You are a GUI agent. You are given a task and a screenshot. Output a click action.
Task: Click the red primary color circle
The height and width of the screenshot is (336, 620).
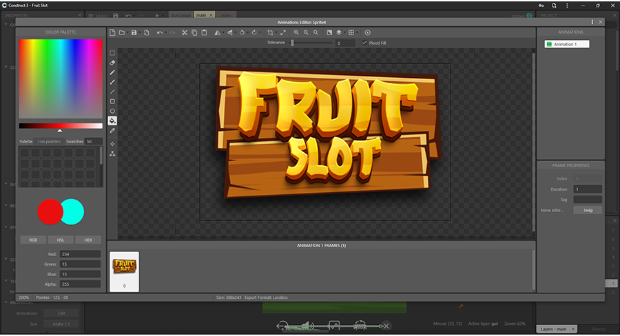50,211
